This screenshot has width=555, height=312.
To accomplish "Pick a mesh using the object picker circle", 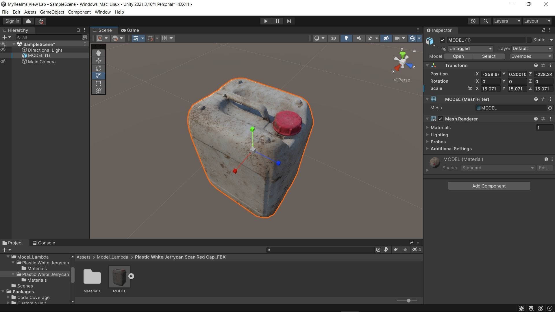I will 550,108.
